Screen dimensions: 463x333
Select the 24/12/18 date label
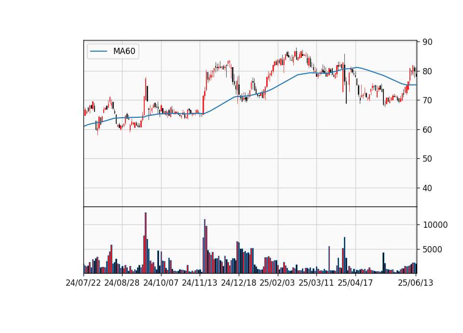pyautogui.click(x=239, y=283)
